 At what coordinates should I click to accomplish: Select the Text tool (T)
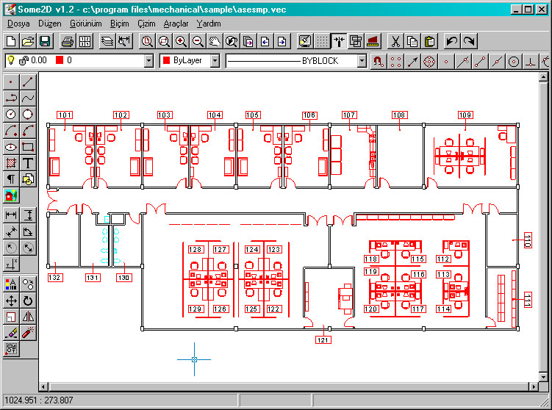[x=28, y=162]
